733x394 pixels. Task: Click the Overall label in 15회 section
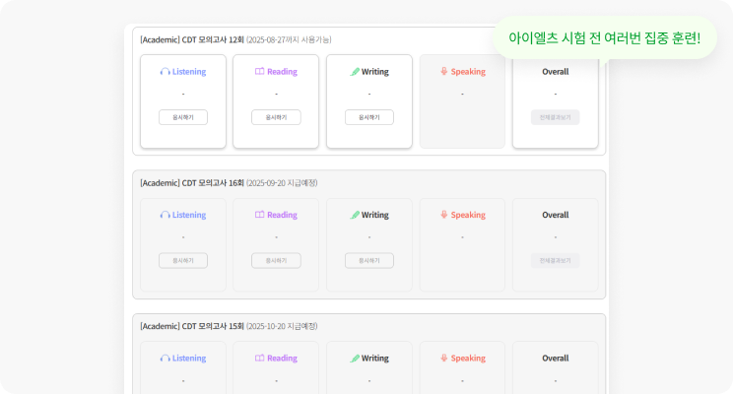[556, 359]
